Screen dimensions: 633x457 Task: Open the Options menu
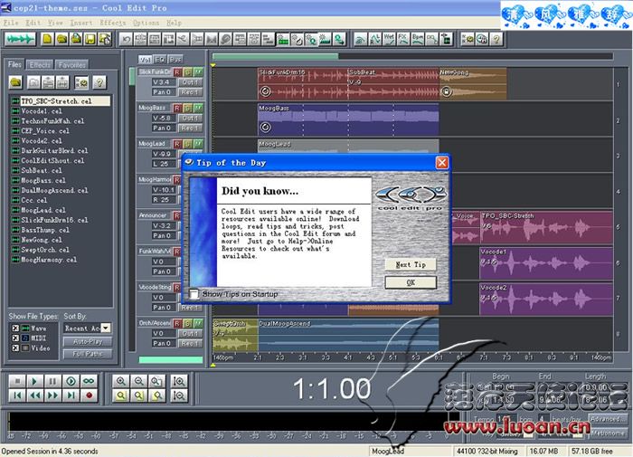[x=146, y=23]
